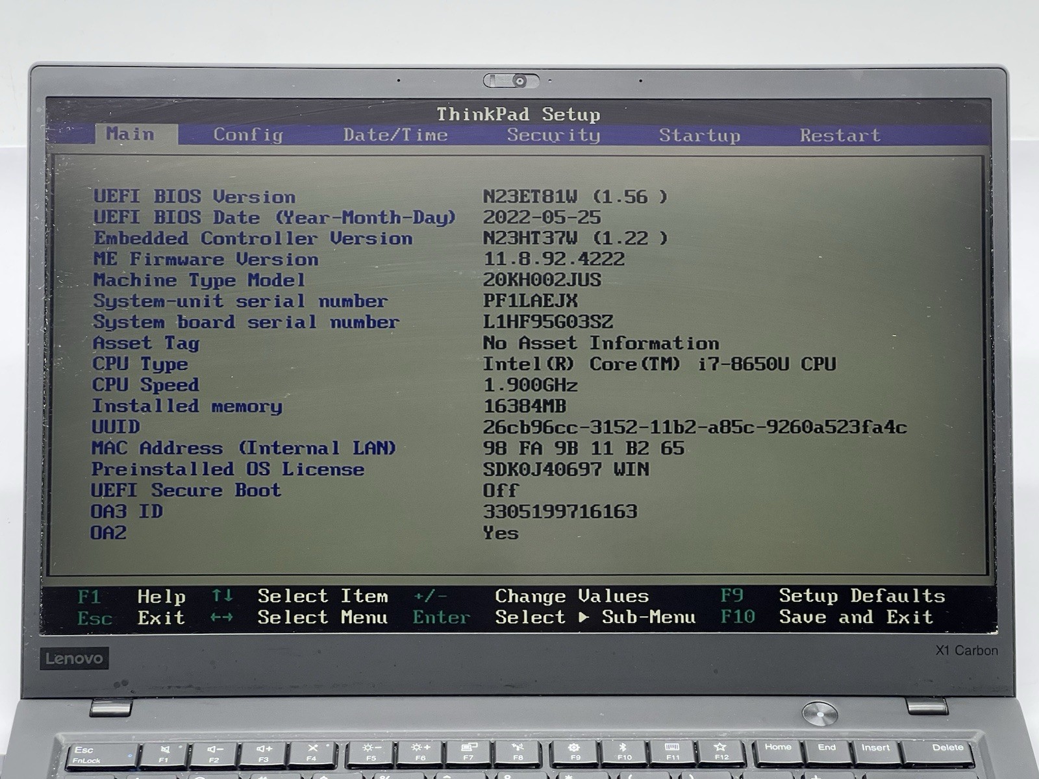Viewport: 1039px width, 779px height.
Task: Select the No Asset Information value
Action: point(601,343)
